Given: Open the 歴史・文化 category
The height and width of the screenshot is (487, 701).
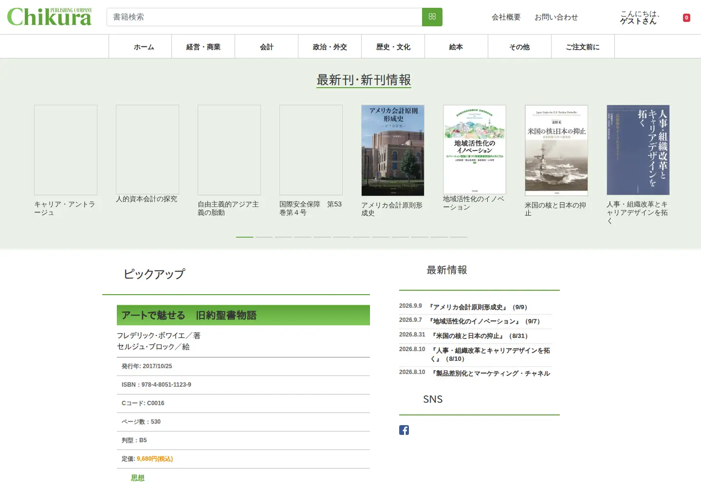Looking at the screenshot, I should (x=393, y=47).
